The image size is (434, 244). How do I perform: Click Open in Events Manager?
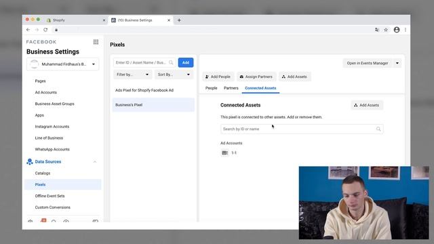(368, 63)
